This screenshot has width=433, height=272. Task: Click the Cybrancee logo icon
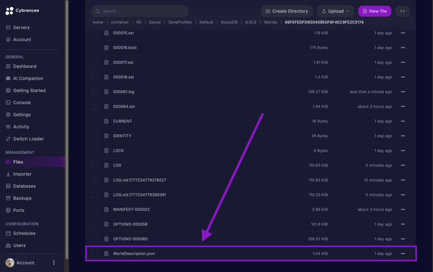click(x=9, y=11)
